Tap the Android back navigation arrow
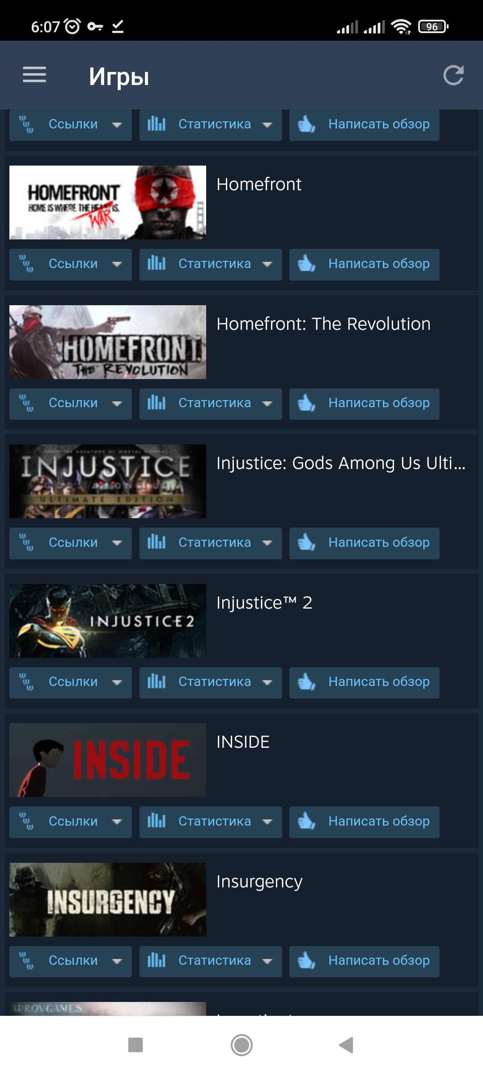Screen dimensions: 483x1074 [346, 1045]
